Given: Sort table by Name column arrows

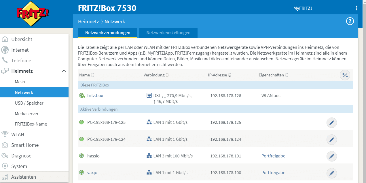Looking at the screenshot, I should [92, 75].
